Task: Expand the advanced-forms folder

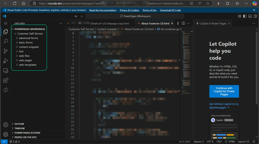Action: 28,38
